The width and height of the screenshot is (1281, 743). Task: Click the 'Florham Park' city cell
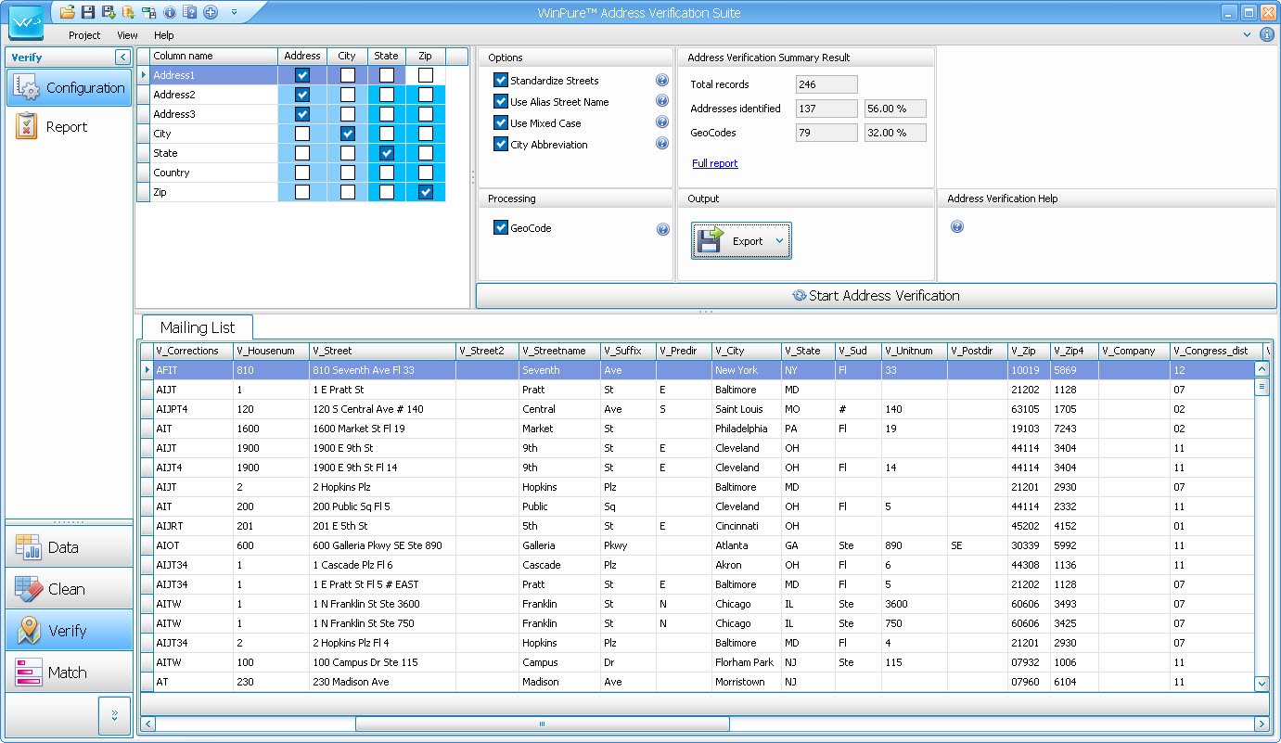click(x=747, y=662)
